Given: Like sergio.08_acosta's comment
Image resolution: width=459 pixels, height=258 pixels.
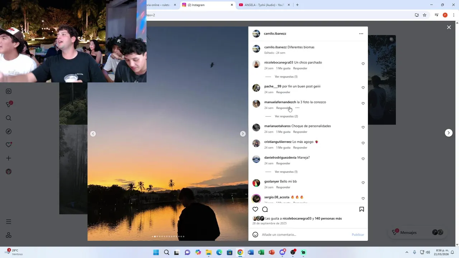Looking at the screenshot, I should click(363, 199).
